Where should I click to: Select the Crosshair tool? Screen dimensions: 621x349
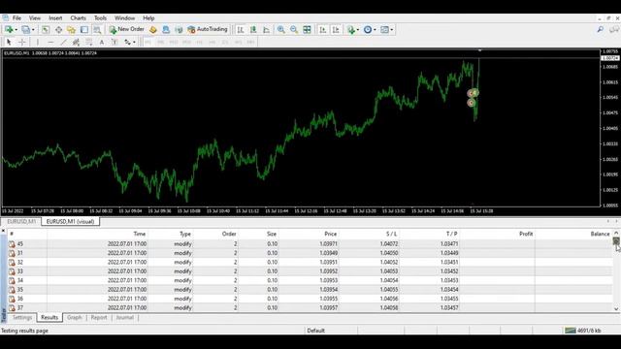pos(22,42)
